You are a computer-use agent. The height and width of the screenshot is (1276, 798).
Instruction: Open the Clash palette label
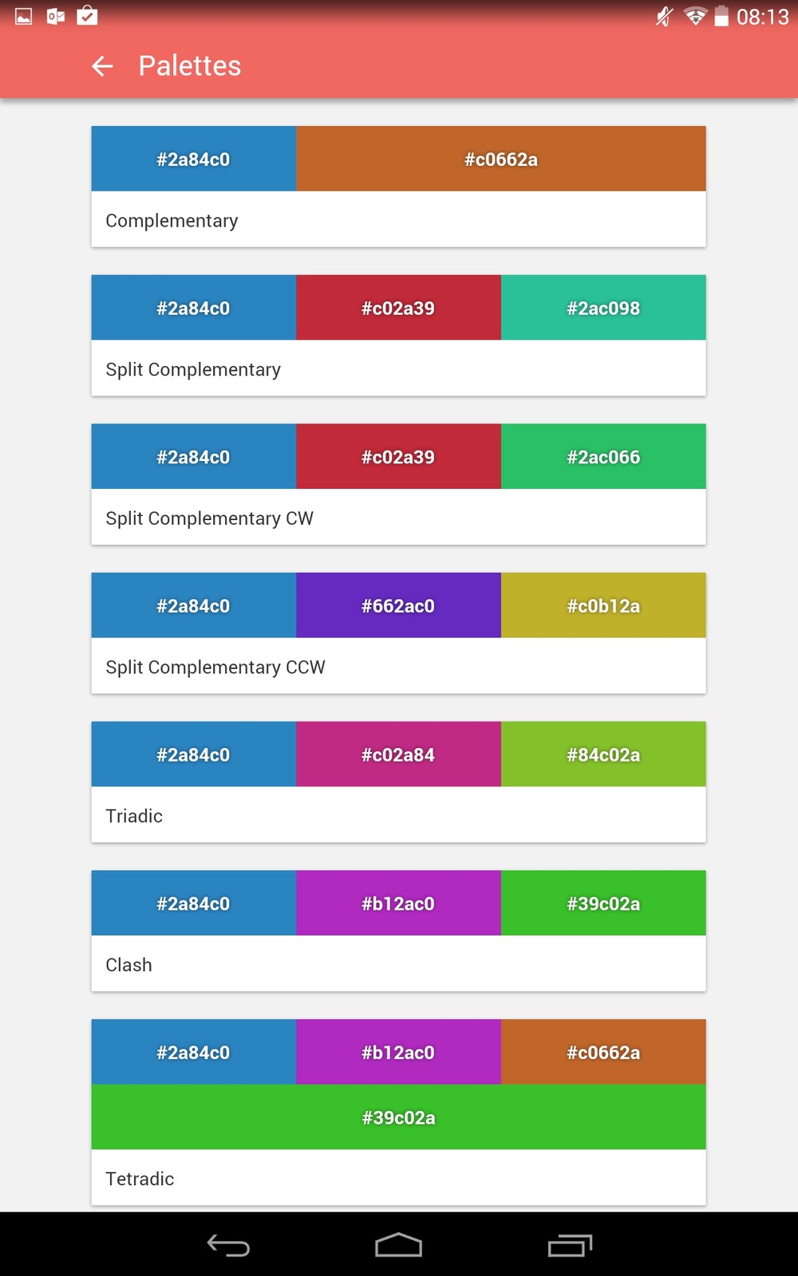point(128,965)
